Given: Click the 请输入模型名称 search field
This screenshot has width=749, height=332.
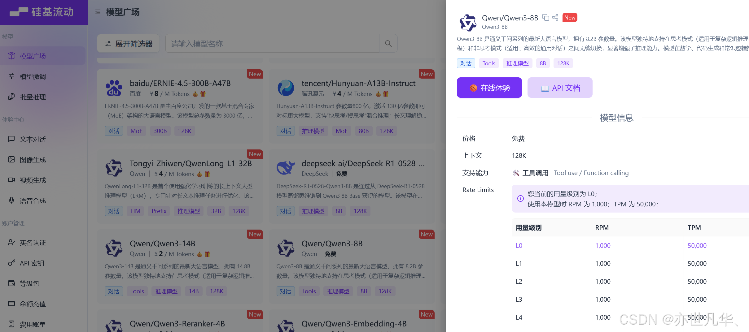Looking at the screenshot, I should click(272, 44).
